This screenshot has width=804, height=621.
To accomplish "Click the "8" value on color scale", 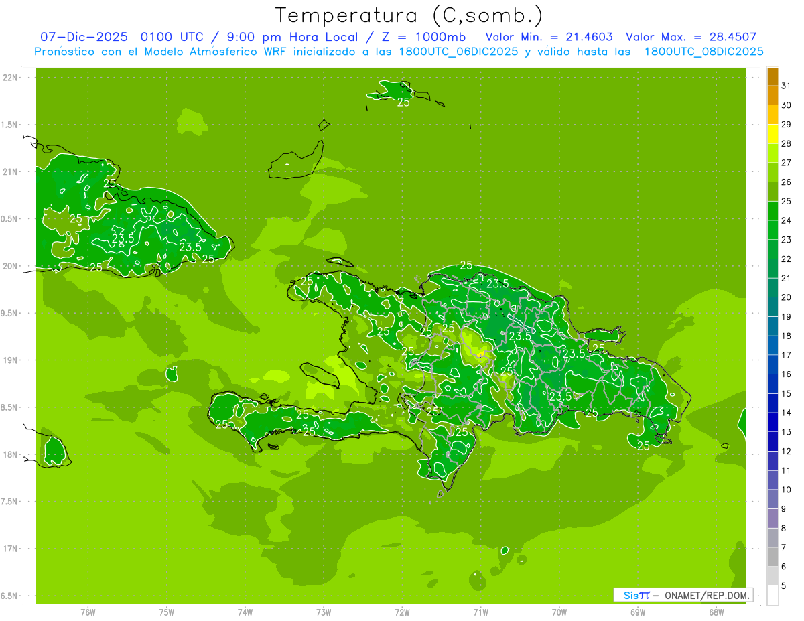I will [x=784, y=528].
